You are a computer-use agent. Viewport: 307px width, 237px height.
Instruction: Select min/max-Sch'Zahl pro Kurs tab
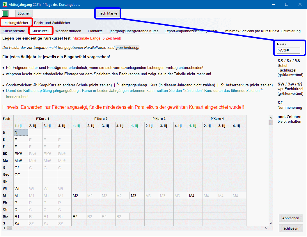(262, 31)
